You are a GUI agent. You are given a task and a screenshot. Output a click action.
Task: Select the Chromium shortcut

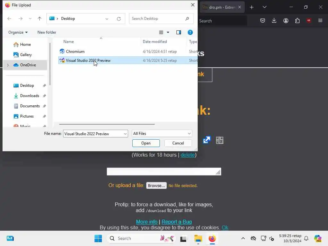pyautogui.click(x=75, y=52)
